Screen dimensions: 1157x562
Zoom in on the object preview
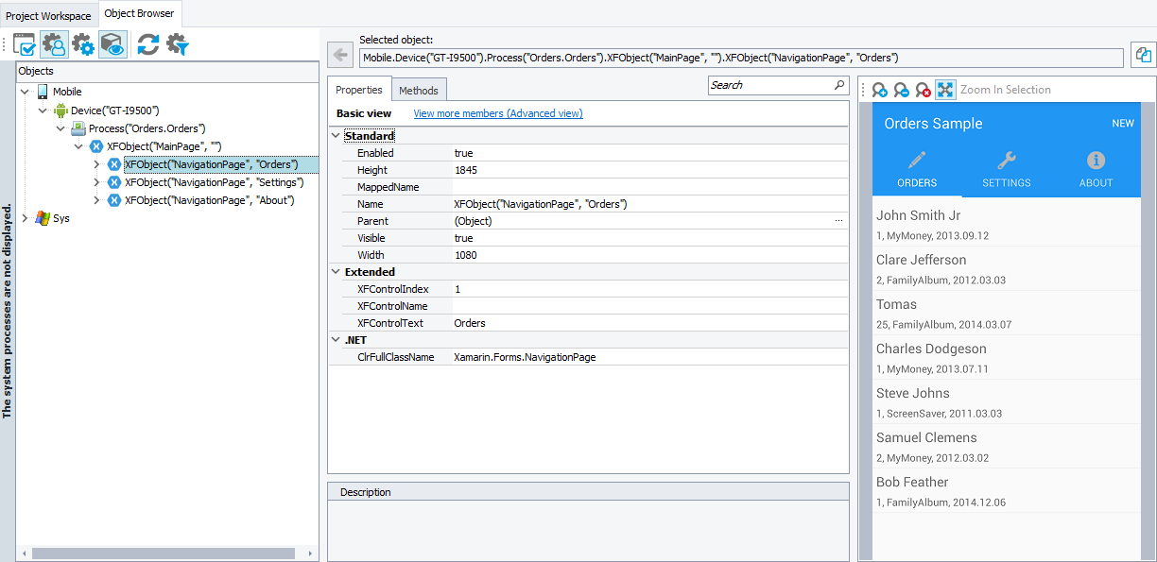coord(878,89)
